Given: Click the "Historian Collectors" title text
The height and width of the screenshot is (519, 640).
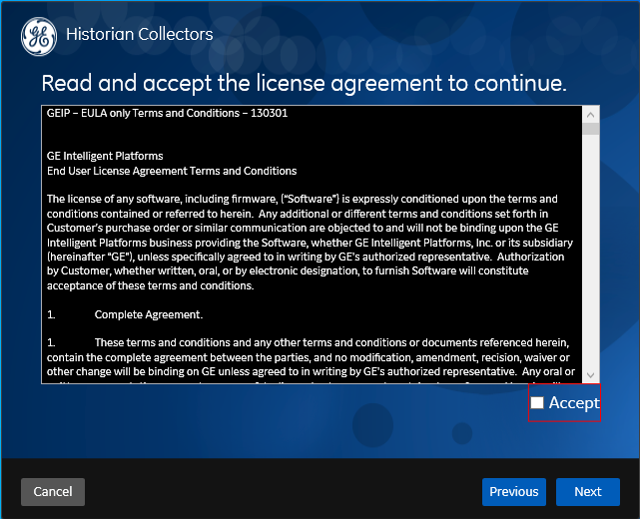Looking at the screenshot, I should pos(140,34).
